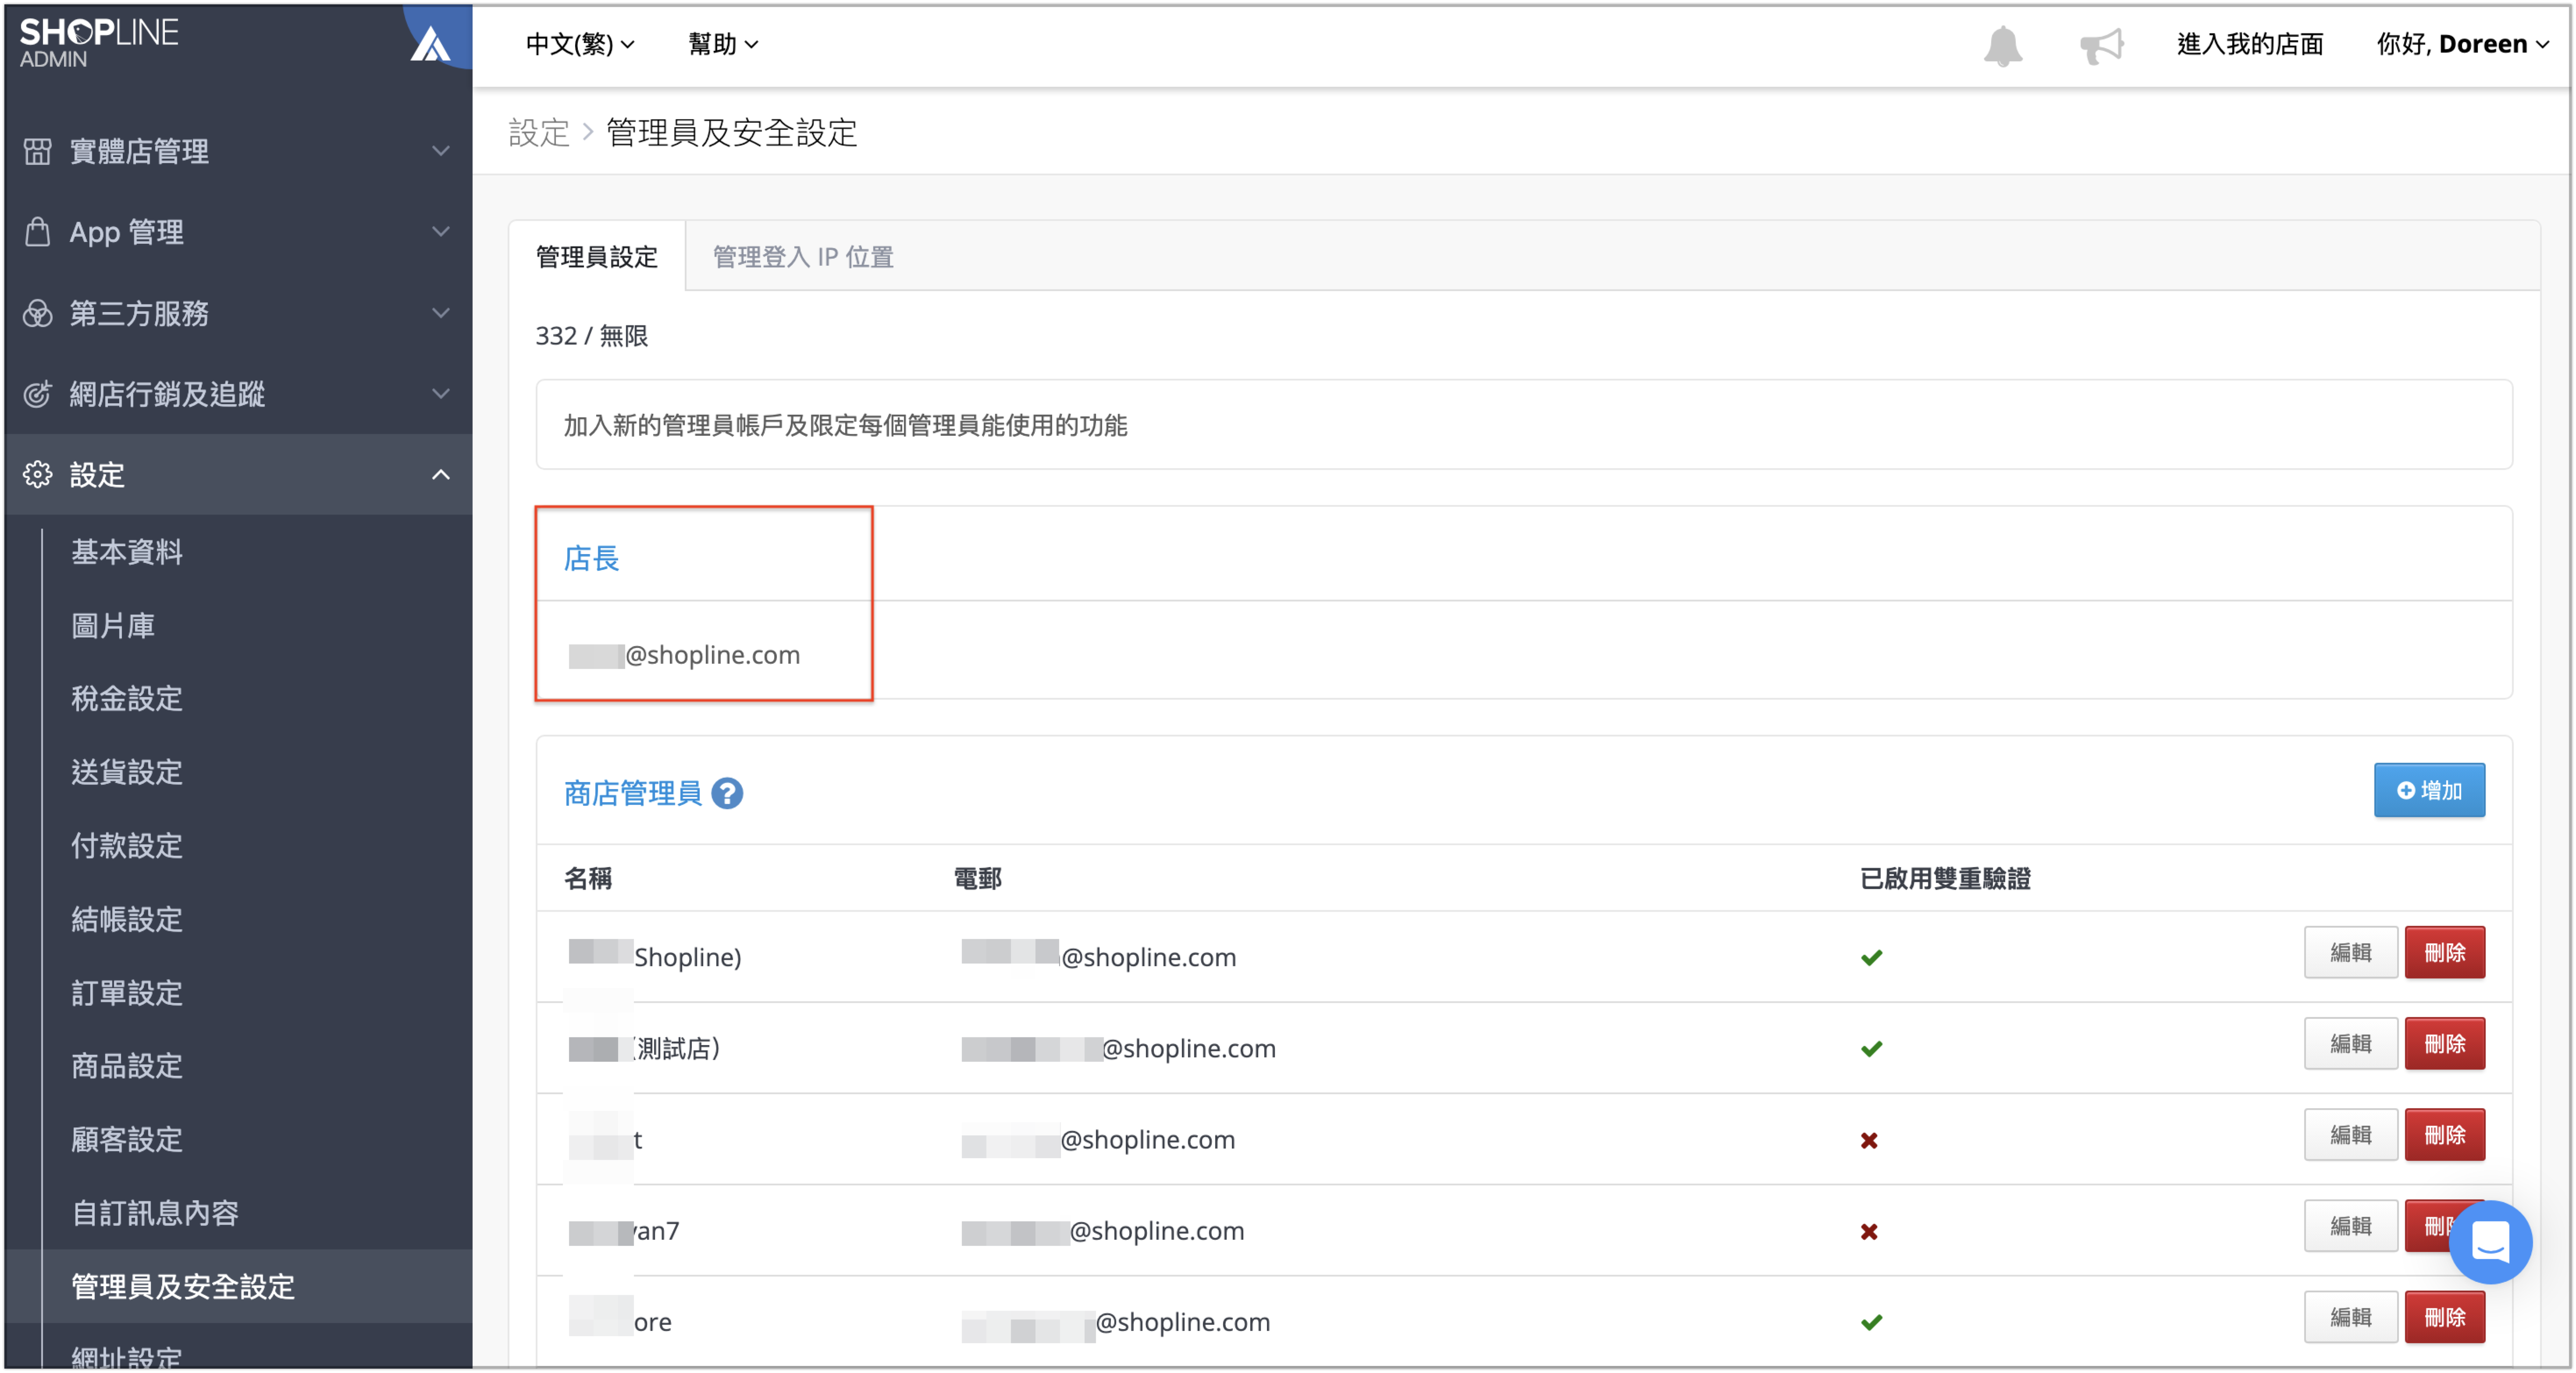Expand the 第三方服務 menu chevron
The height and width of the screenshot is (1373, 2576).
pyautogui.click(x=440, y=313)
